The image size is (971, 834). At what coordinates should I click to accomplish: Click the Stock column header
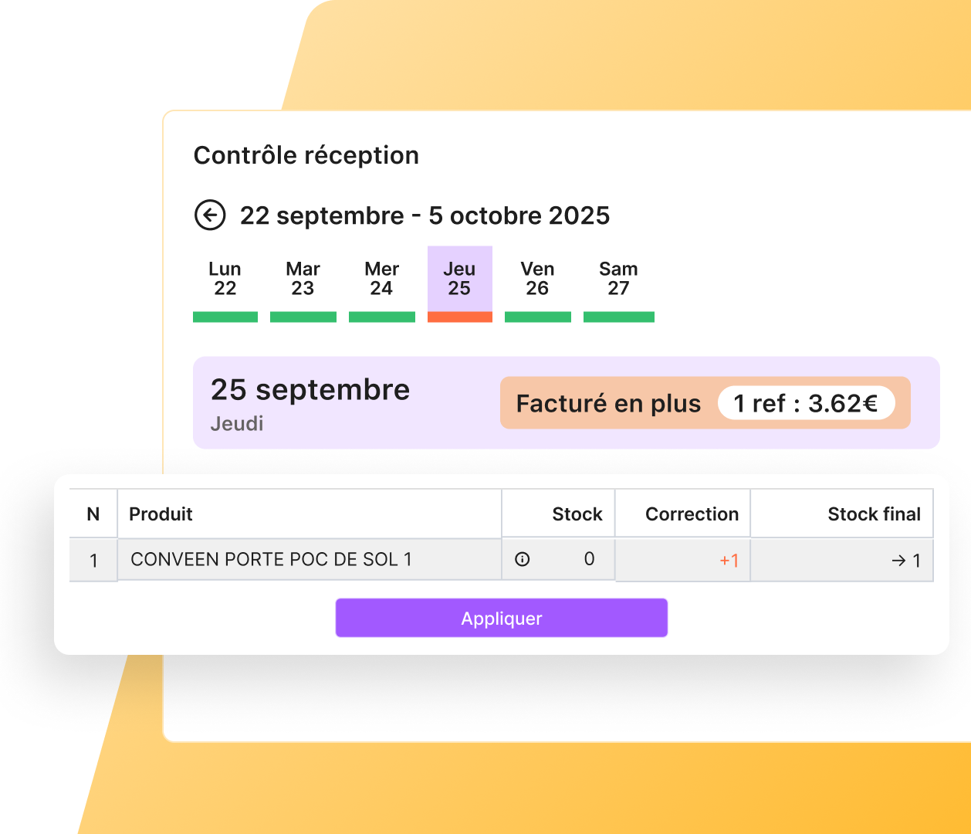click(577, 514)
